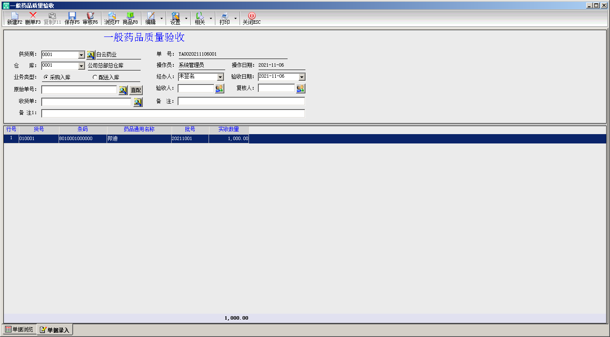This screenshot has width=610, height=337.
Task: Select the 配送入库 radio option
Action: (x=95, y=77)
